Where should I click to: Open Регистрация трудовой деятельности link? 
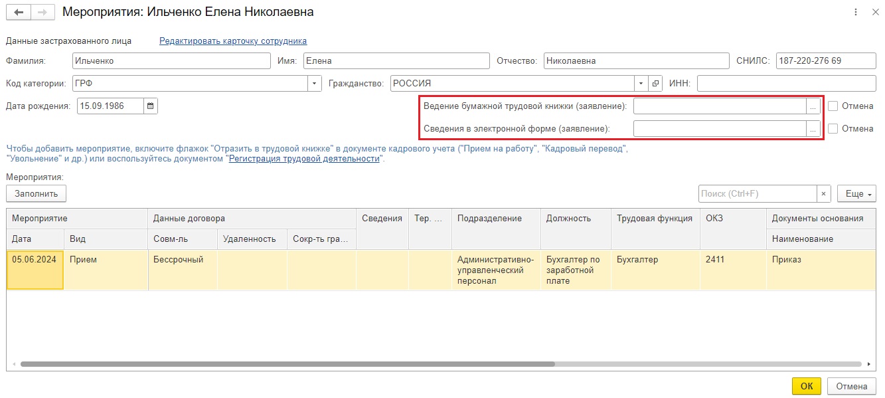pos(305,159)
